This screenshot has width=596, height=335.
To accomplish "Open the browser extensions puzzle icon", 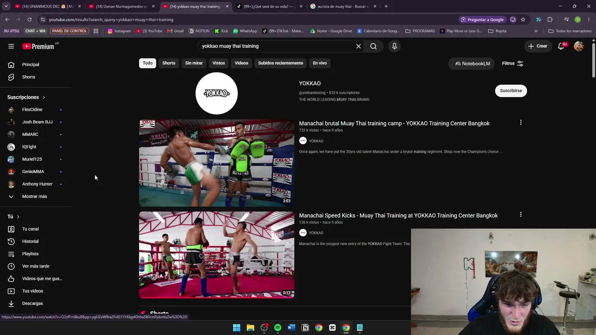I will coord(550,20).
